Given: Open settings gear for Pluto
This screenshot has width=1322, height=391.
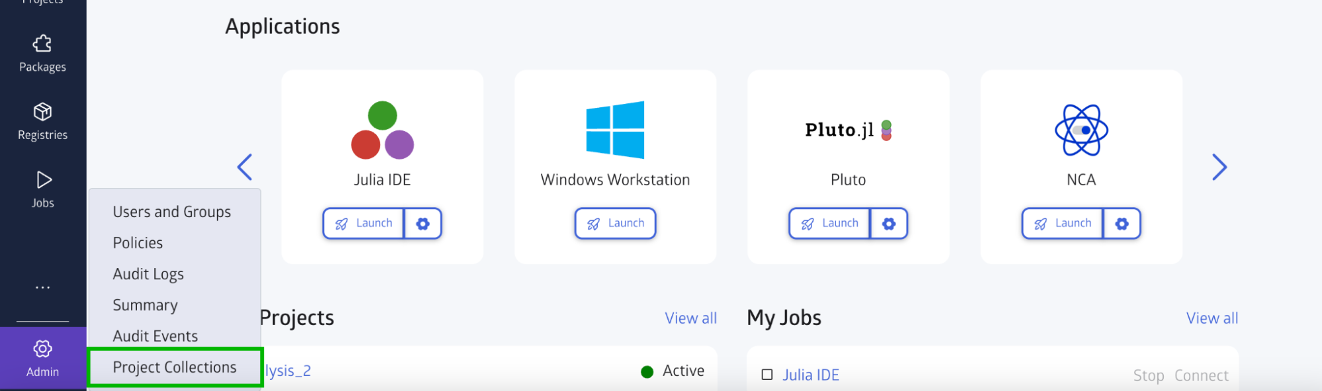Looking at the screenshot, I should 889,224.
